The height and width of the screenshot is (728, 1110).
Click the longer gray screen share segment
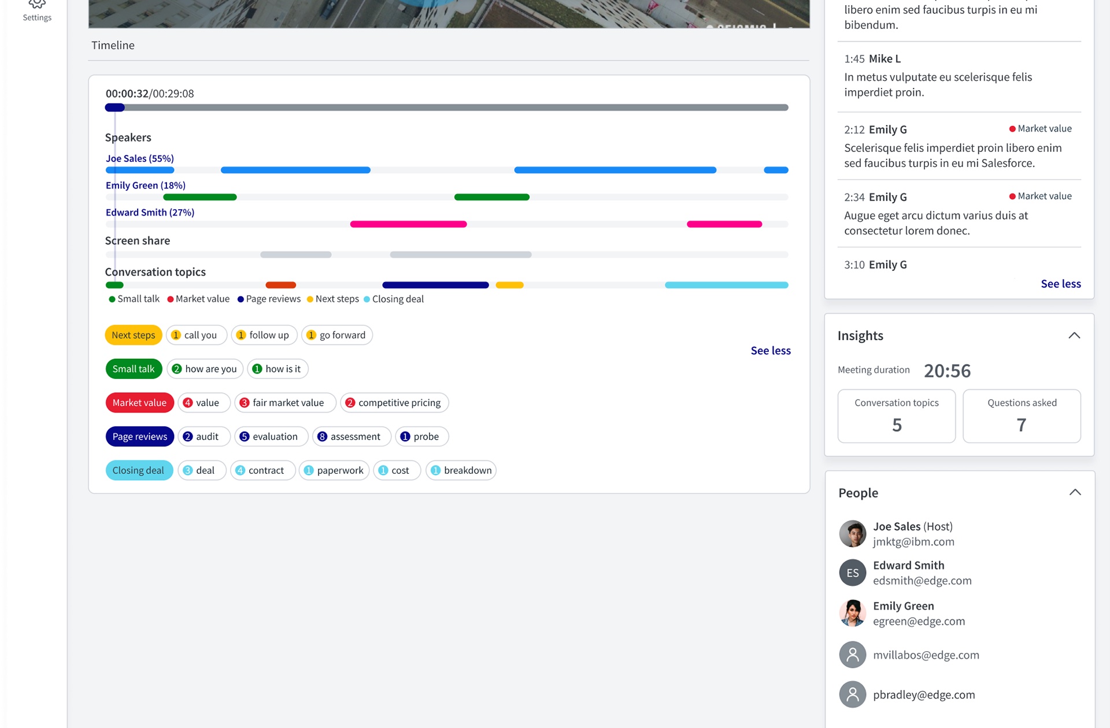click(461, 255)
